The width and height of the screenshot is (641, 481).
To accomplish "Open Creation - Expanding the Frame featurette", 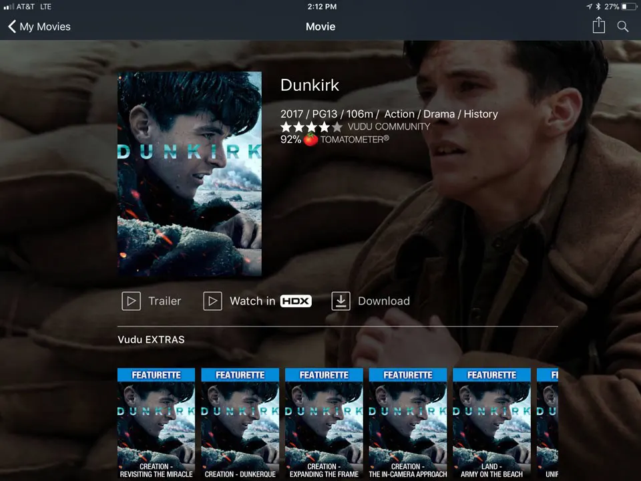I will (324, 424).
